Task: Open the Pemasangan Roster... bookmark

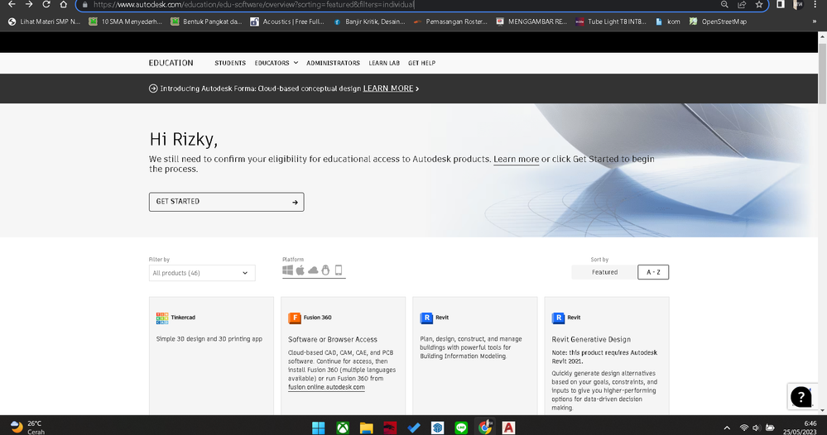Action: [451, 22]
